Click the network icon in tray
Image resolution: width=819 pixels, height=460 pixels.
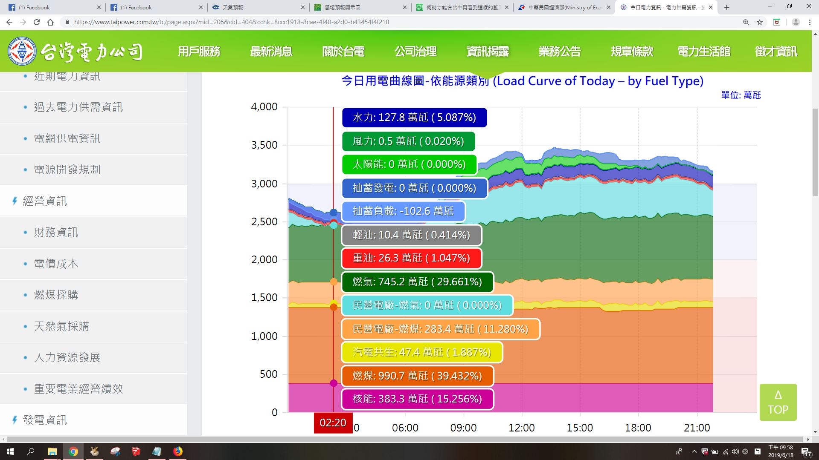point(725,451)
